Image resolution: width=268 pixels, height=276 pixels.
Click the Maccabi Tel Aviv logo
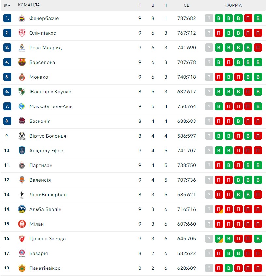[x=22, y=106]
